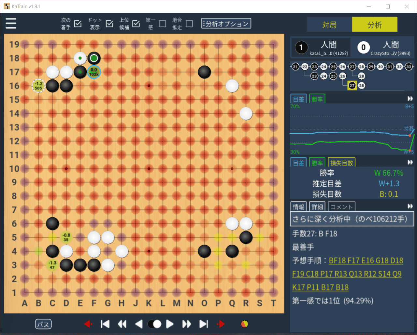Viewport: 417px width, 335px height.
Task: Toggle 目差 score line in graph
Action: click(x=298, y=99)
